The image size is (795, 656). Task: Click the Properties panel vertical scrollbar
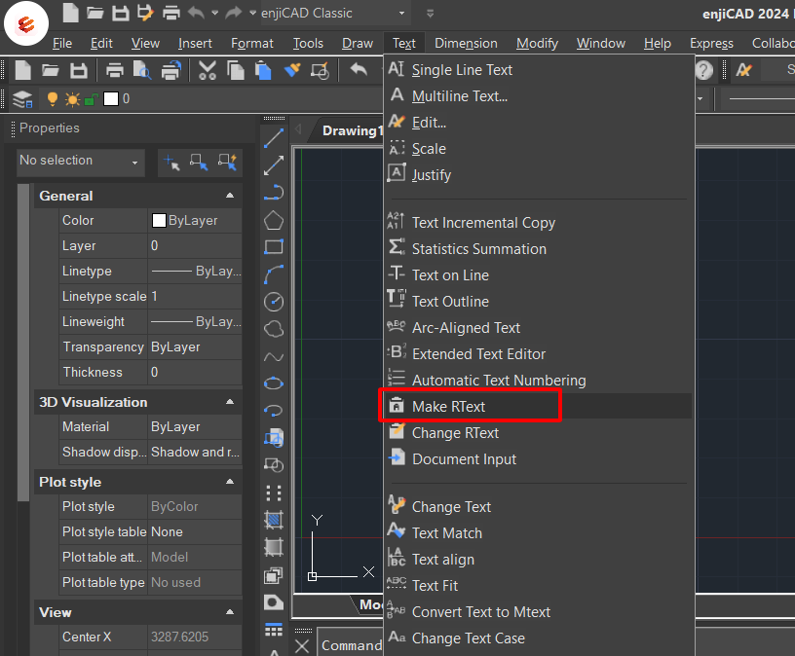[23, 343]
